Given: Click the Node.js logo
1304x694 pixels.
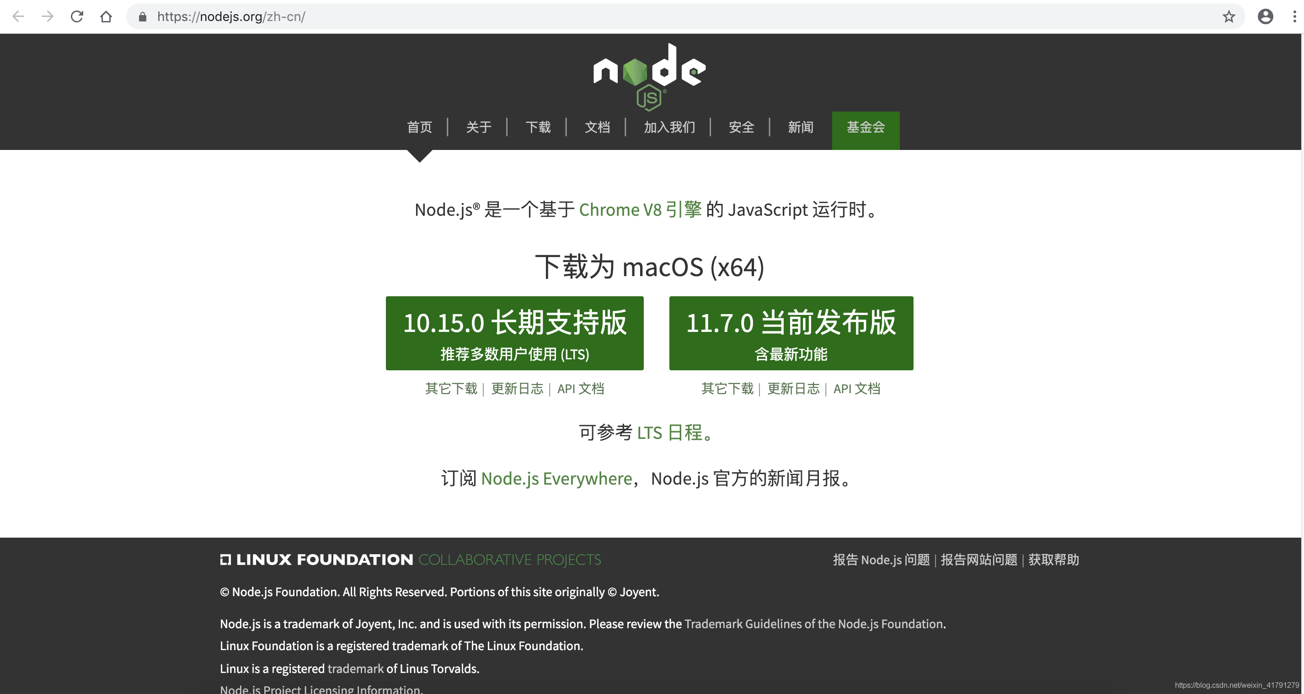Looking at the screenshot, I should [x=649, y=77].
